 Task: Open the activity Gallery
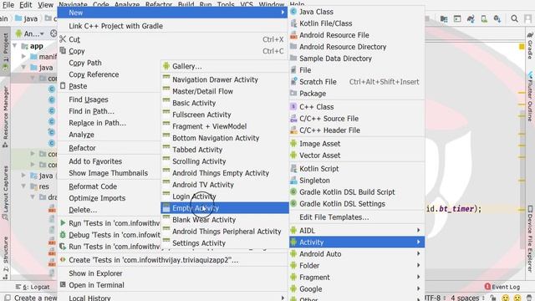coord(225,66)
